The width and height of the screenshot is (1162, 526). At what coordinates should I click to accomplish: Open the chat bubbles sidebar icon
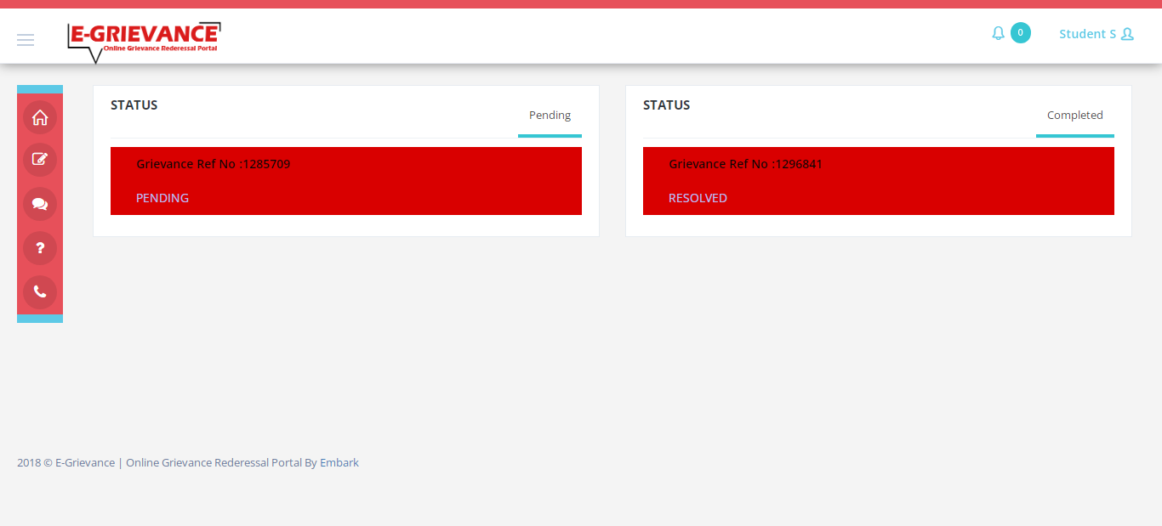click(40, 204)
